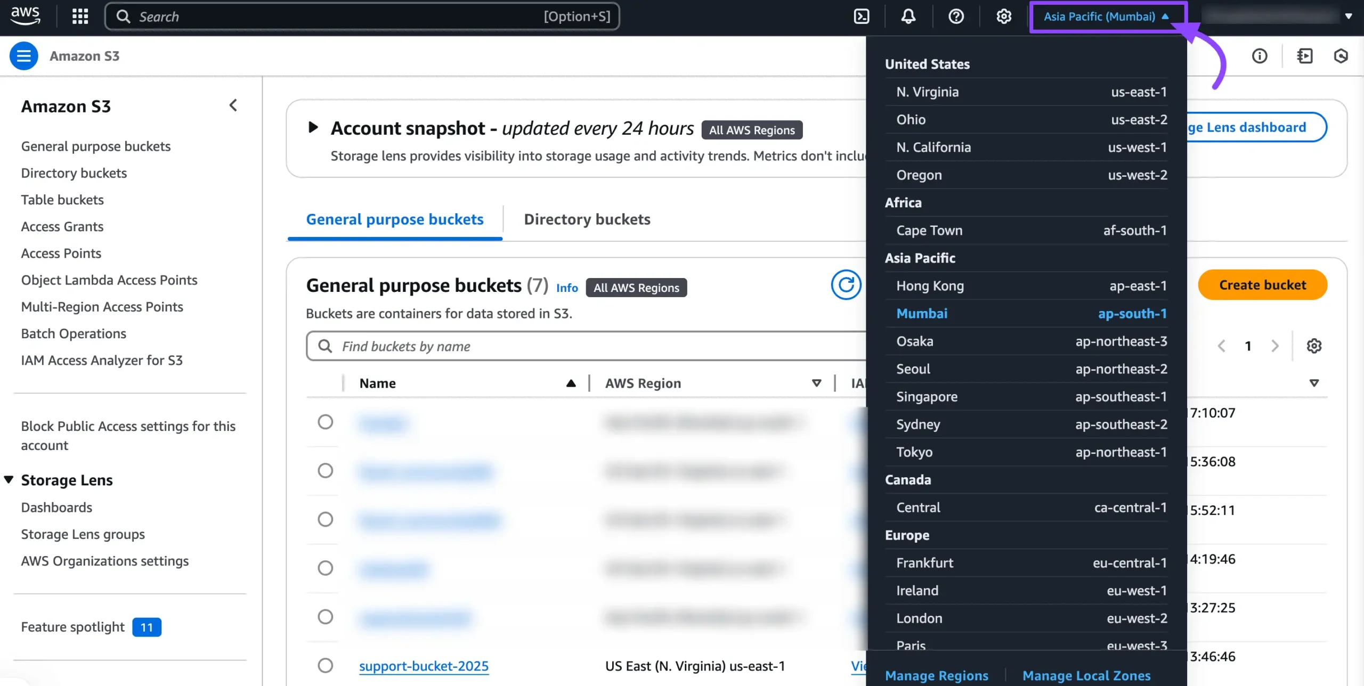Go to the next page of buckets
Image resolution: width=1364 pixels, height=686 pixels.
tap(1275, 346)
